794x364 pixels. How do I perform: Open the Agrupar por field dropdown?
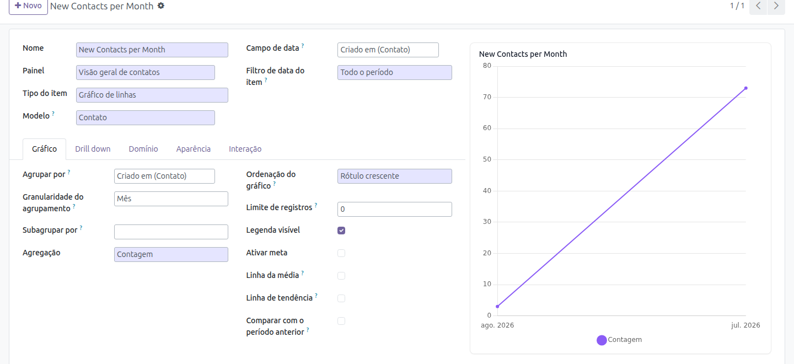164,176
